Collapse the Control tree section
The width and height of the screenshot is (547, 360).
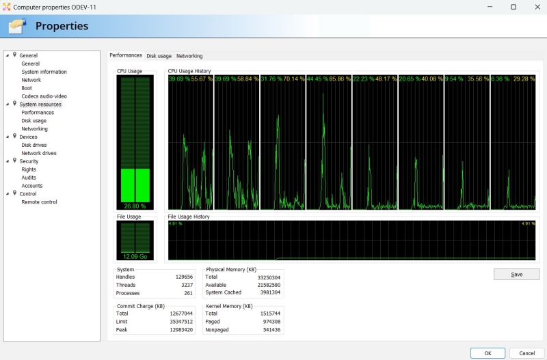coord(8,194)
